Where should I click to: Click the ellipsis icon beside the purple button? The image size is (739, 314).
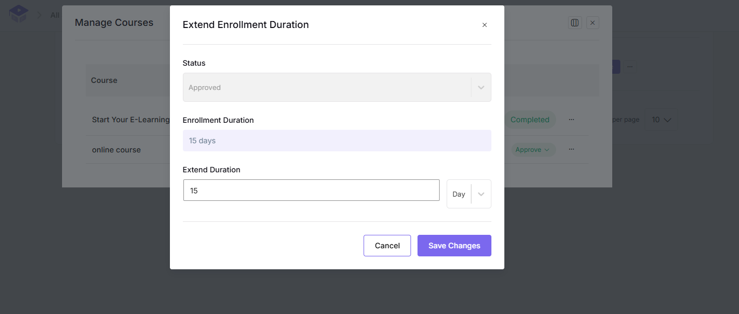tap(629, 67)
